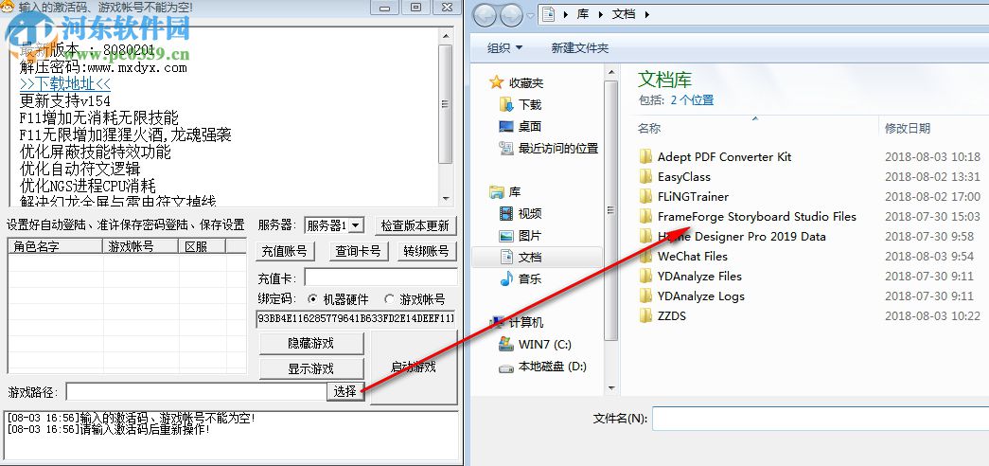Click the forward navigation arrow in file dialog
Image resolution: width=989 pixels, height=466 pixels.
[x=511, y=14]
